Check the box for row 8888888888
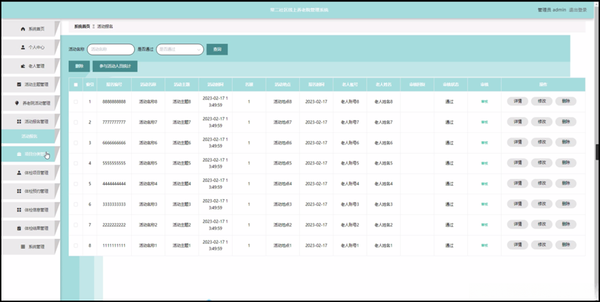The image size is (600, 302). click(76, 102)
